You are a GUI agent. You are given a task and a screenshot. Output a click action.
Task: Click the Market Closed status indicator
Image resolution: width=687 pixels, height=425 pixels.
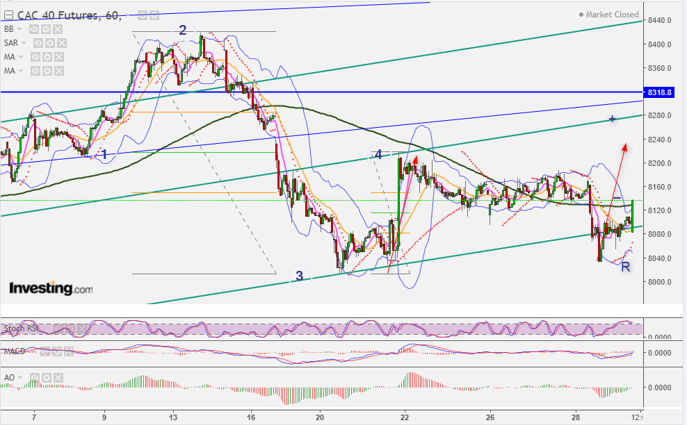(609, 15)
